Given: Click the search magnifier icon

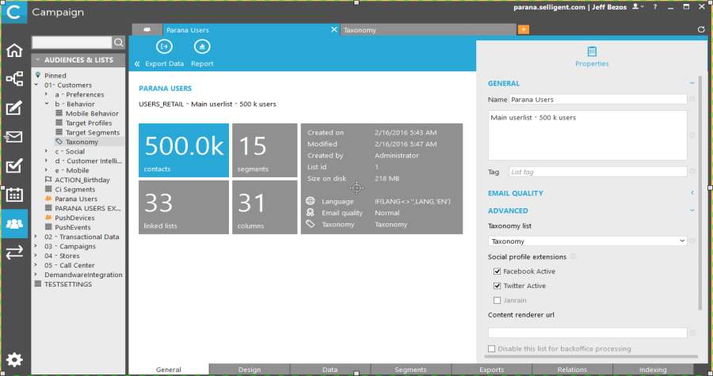Looking at the screenshot, I should 119,43.
